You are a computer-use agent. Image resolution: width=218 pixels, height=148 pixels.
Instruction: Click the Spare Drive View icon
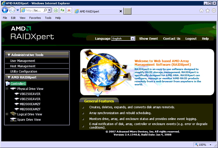coord(13,119)
